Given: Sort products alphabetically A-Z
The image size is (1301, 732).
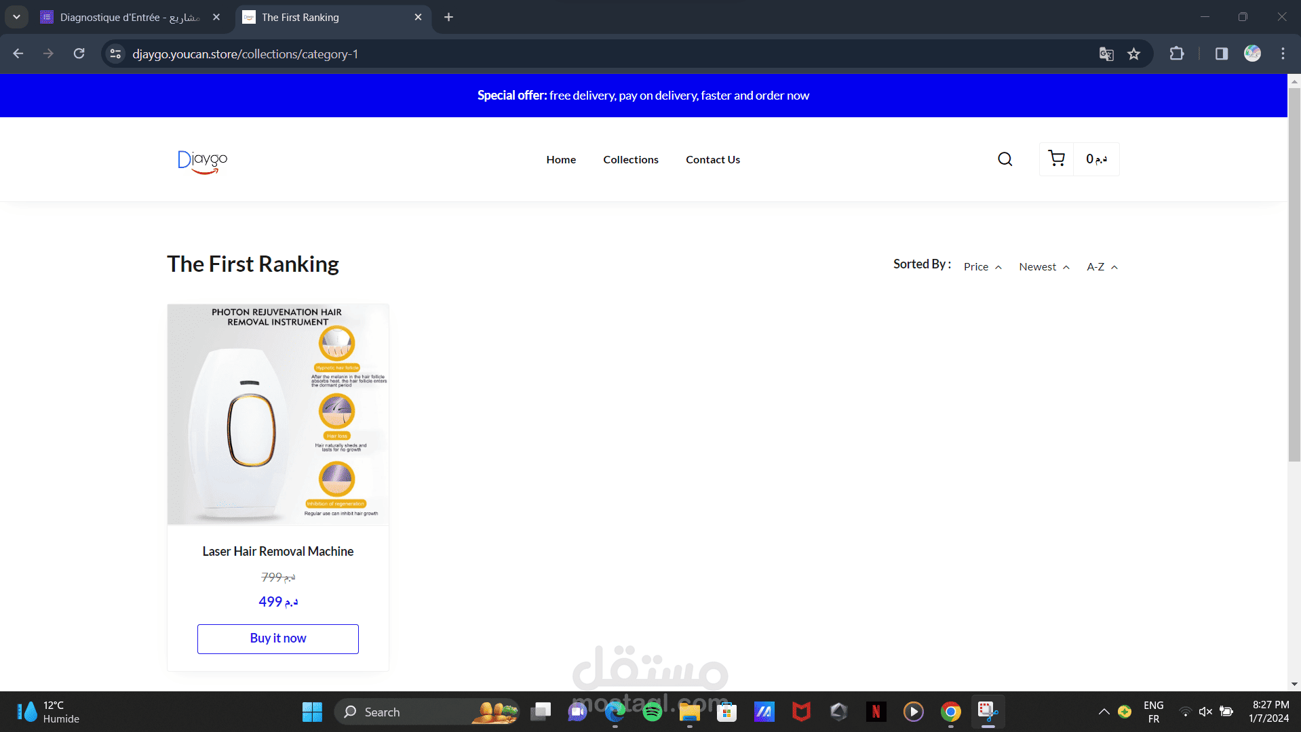Looking at the screenshot, I should tap(1102, 267).
